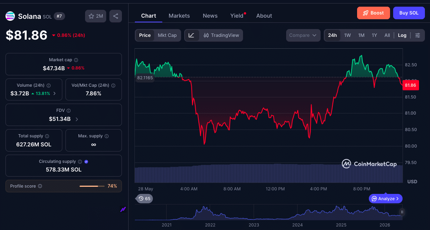Click the infinity max supply value
This screenshot has width=430, height=230.
click(94, 145)
